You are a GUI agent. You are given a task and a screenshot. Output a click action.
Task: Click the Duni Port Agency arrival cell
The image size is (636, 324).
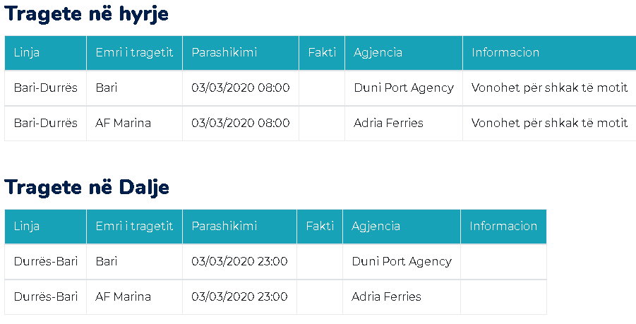403,88
